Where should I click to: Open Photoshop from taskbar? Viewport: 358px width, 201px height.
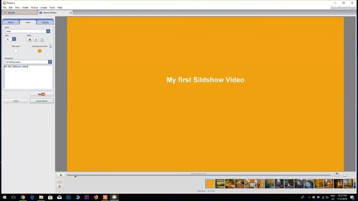coord(68,197)
